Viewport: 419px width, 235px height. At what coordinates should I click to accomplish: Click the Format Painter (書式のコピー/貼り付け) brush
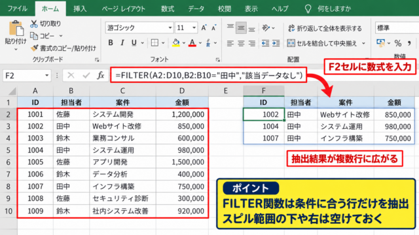[x=35, y=48]
